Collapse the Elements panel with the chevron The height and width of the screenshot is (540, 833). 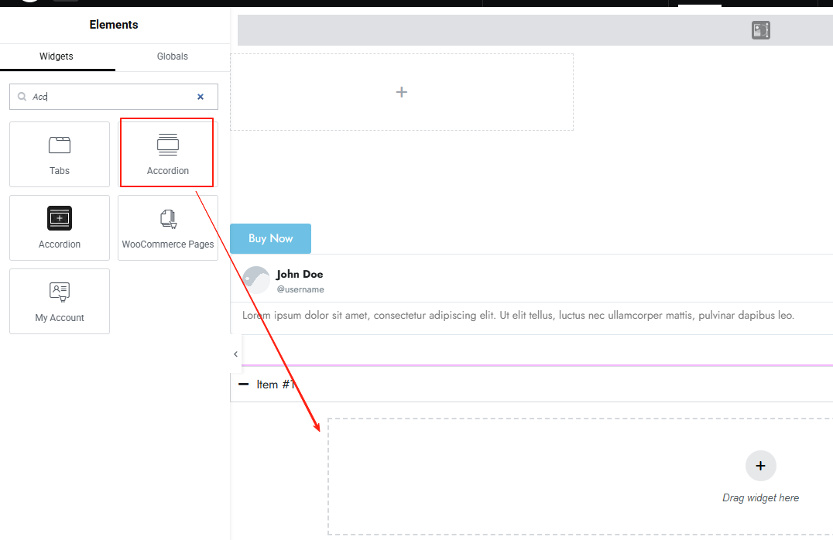tap(235, 354)
